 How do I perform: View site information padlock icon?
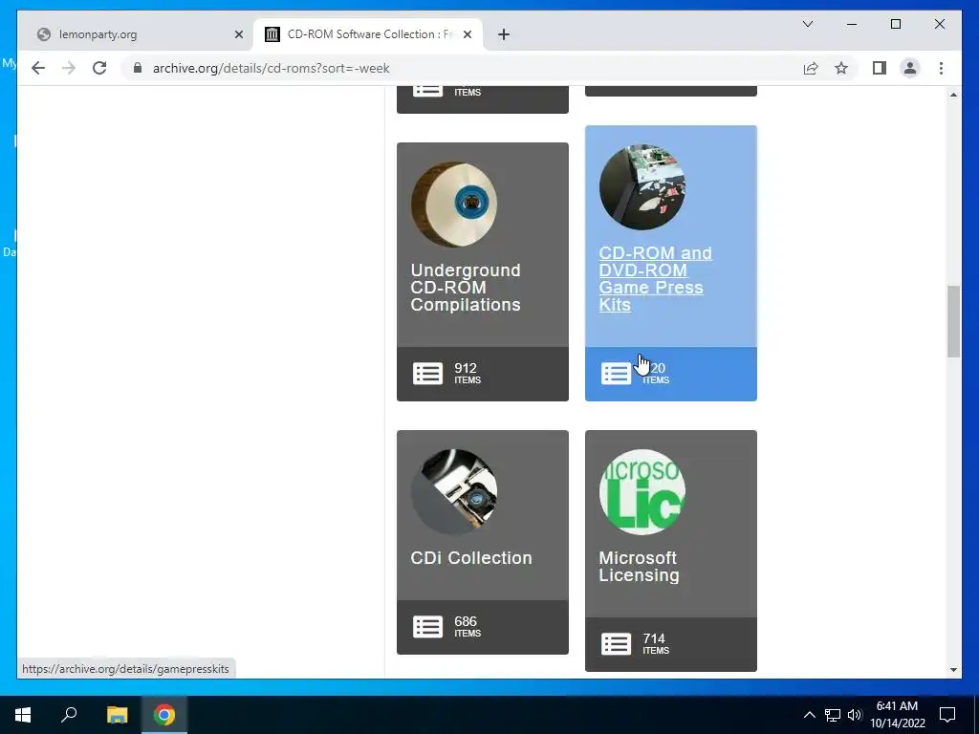click(138, 68)
